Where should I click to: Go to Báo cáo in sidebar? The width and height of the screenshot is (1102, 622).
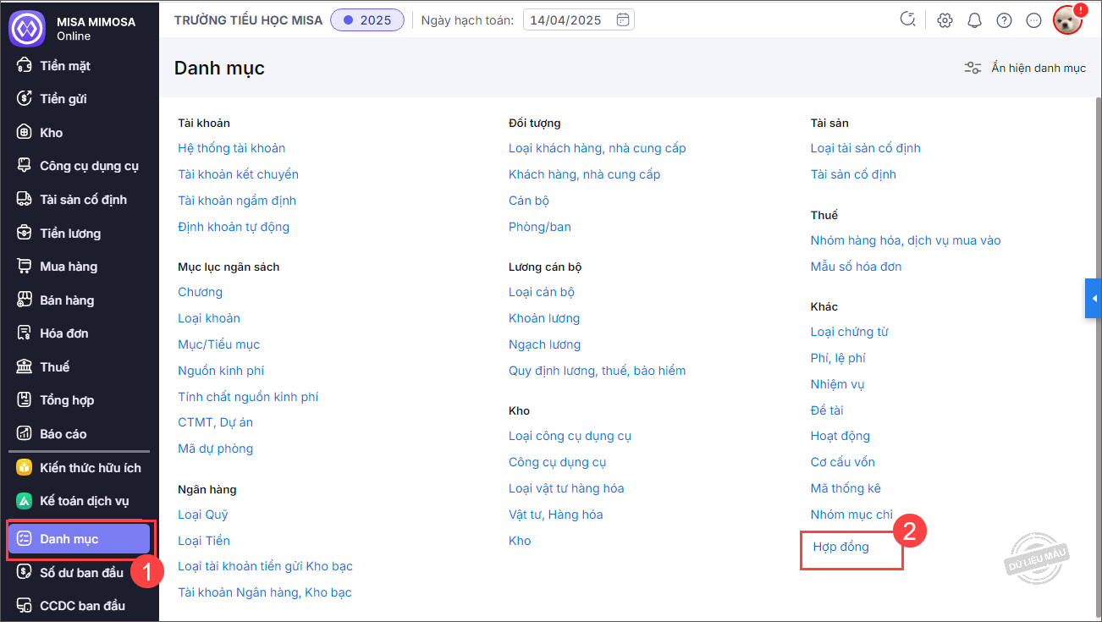(63, 434)
